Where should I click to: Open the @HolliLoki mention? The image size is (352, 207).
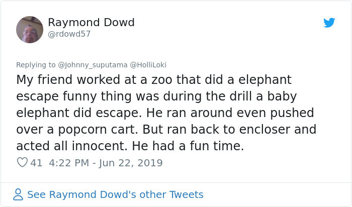[x=148, y=65]
